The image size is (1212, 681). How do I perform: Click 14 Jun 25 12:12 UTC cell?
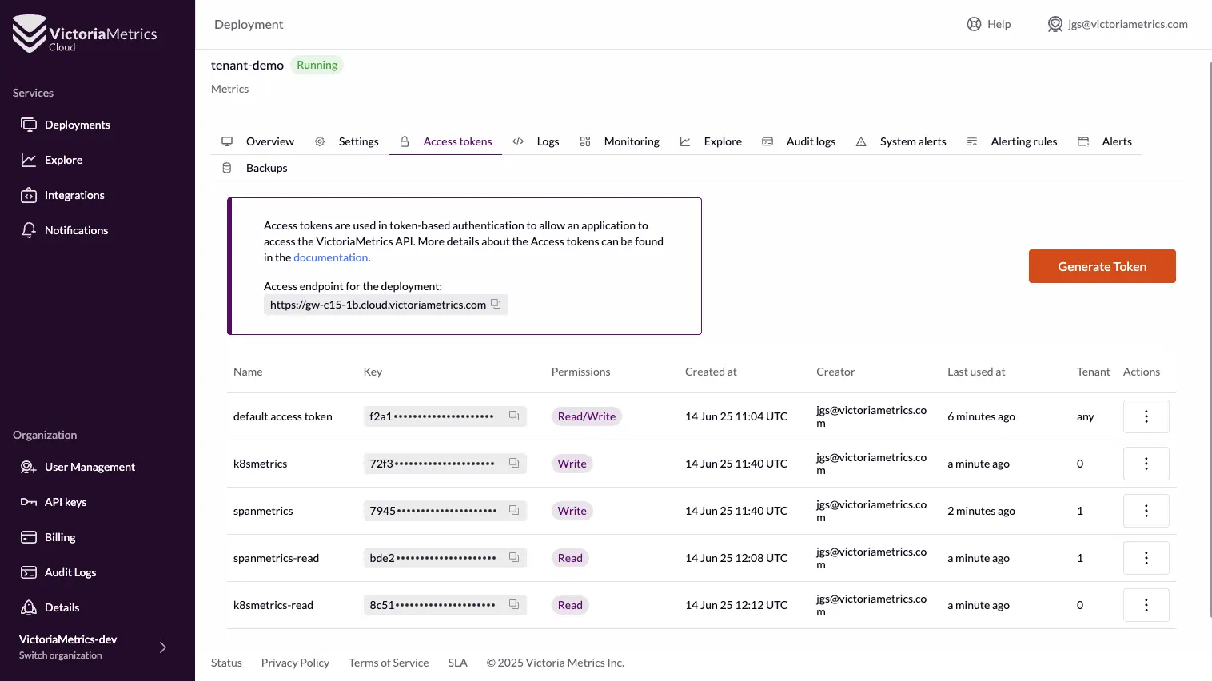click(x=736, y=605)
